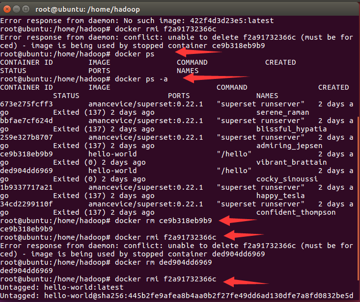Click container name confident_thompson
The image size is (360, 302).
click(x=296, y=213)
